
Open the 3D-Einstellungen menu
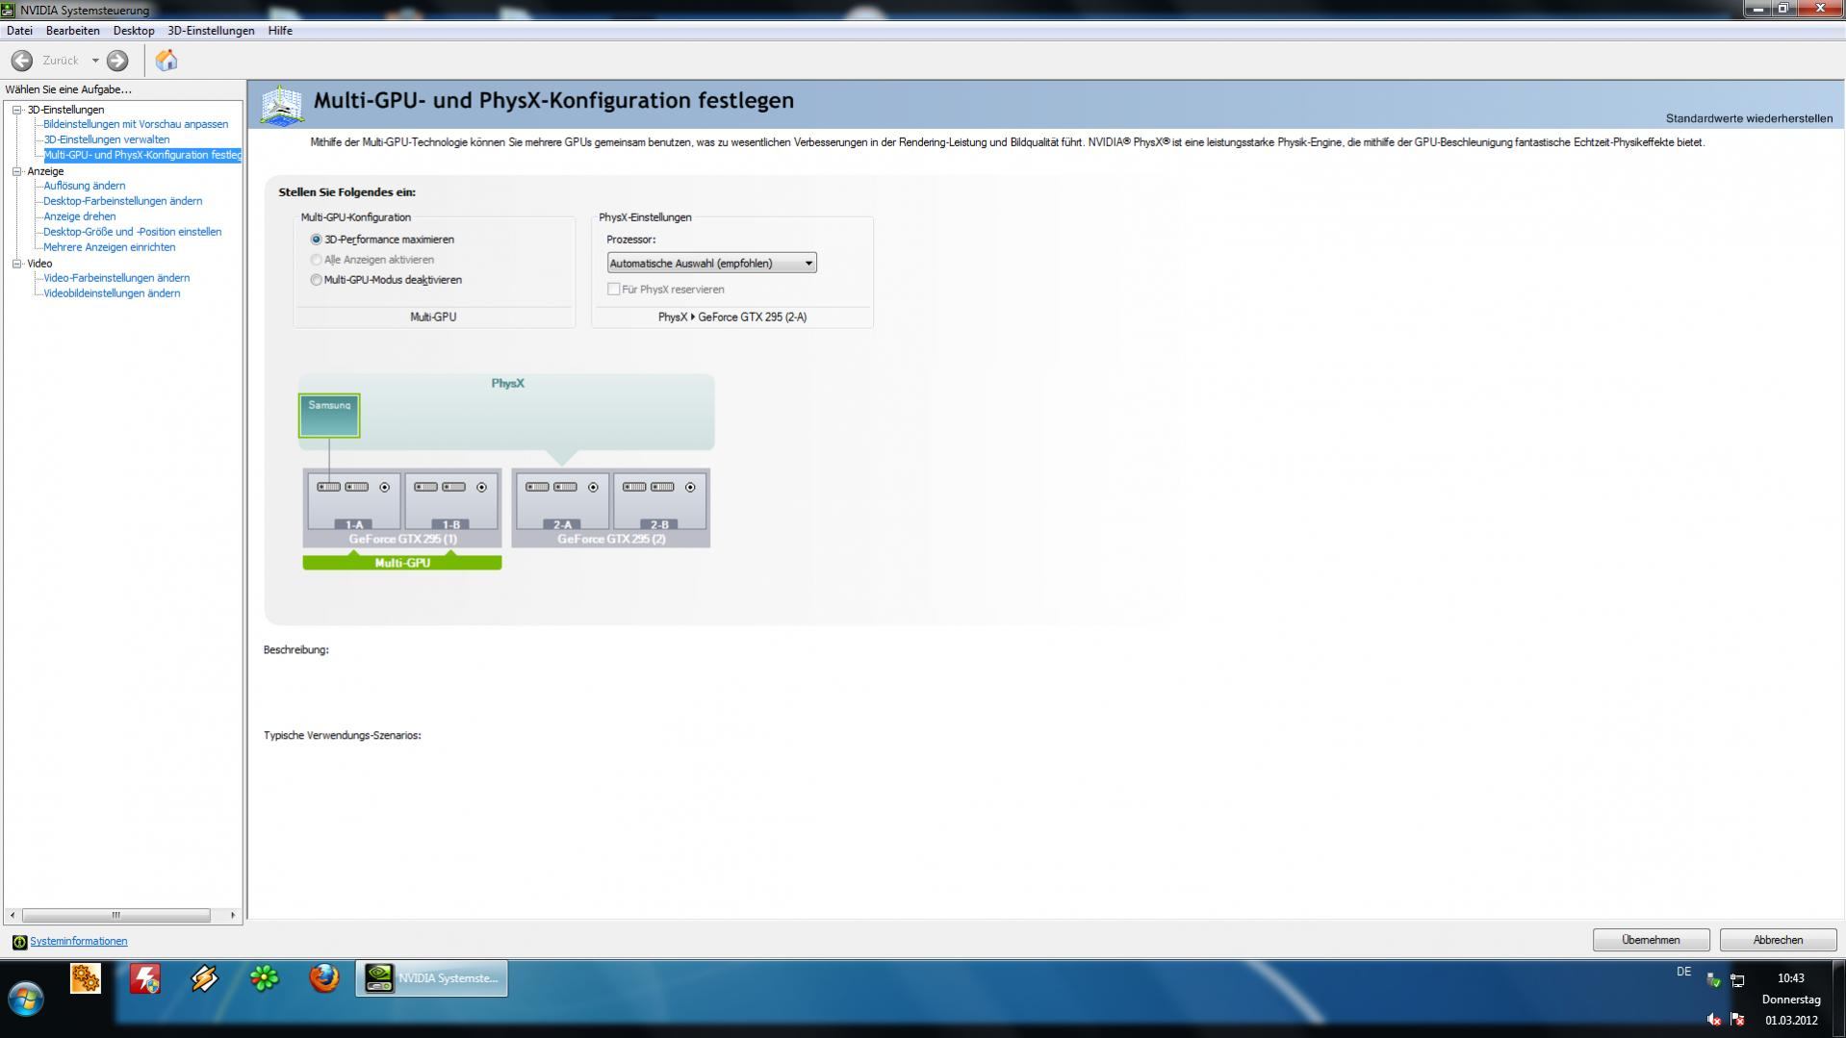211,31
